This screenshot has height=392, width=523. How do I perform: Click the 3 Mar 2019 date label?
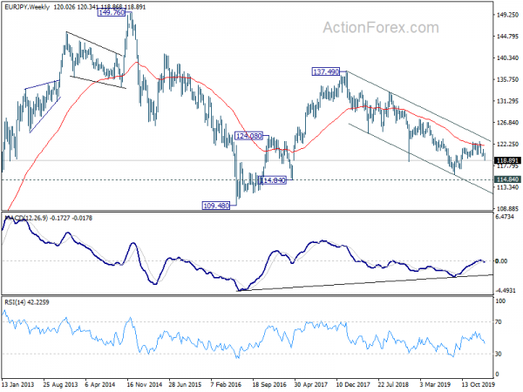tap(435, 384)
